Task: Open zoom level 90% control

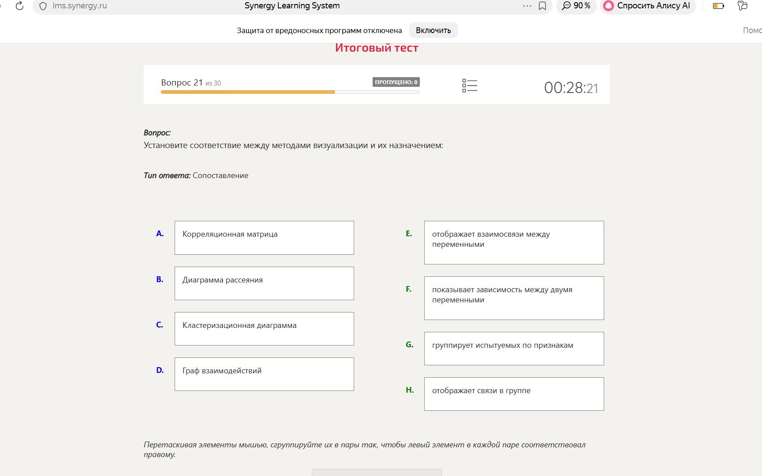Action: click(576, 6)
